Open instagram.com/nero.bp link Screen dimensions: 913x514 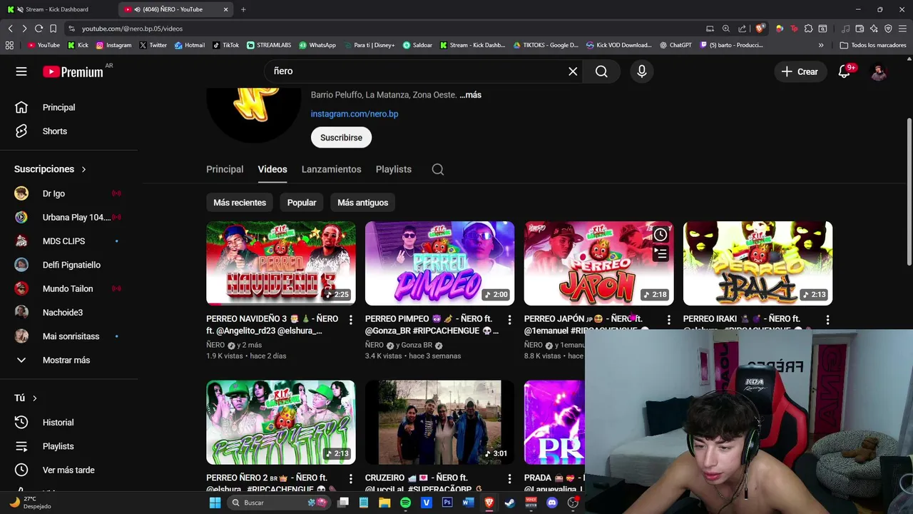coord(355,114)
